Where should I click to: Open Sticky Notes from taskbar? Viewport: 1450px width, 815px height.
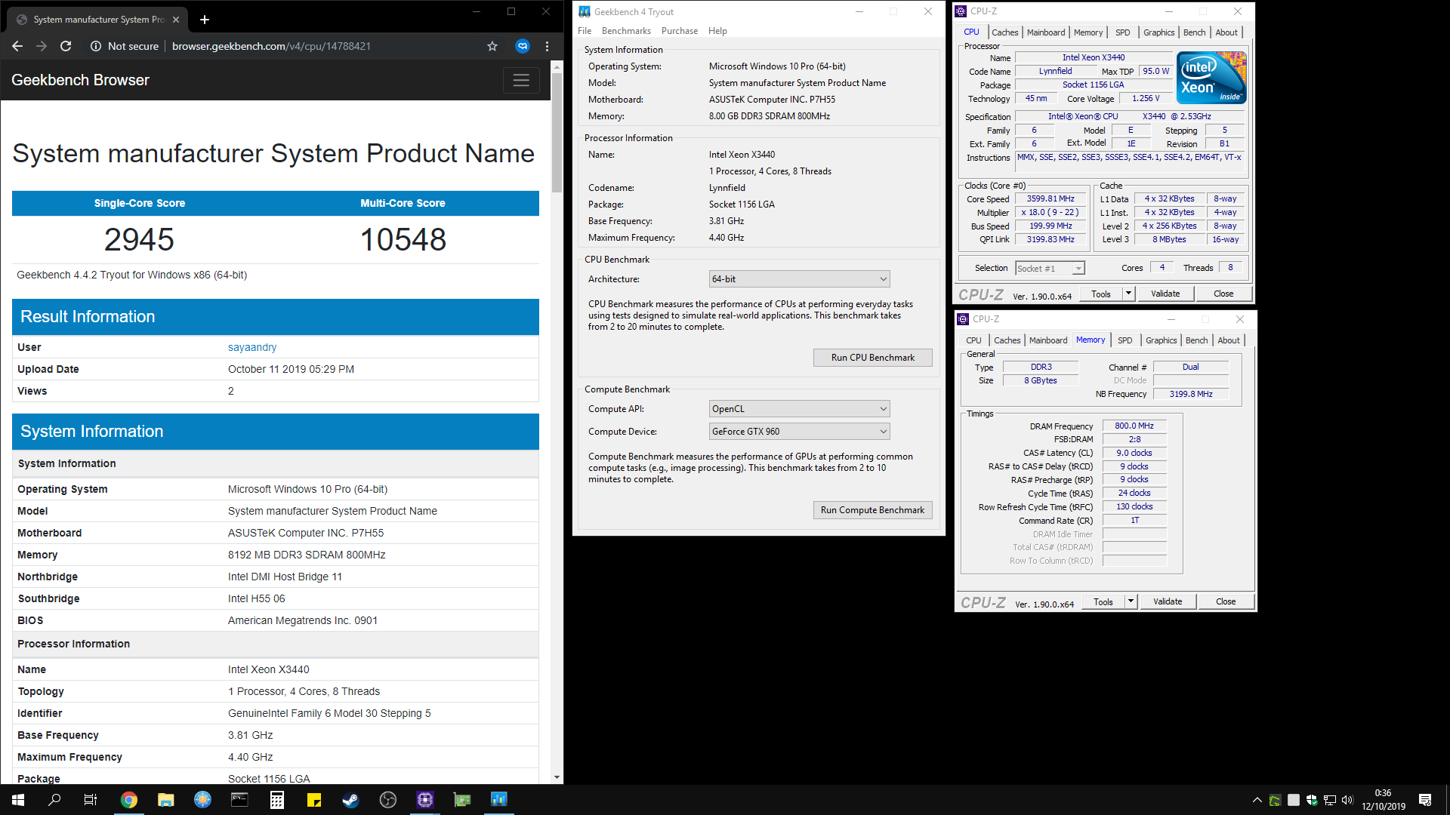pos(314,800)
